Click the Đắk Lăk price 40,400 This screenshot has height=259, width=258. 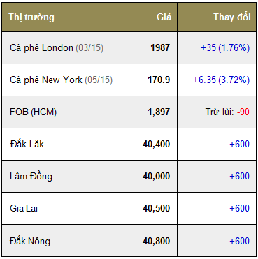tap(157, 145)
